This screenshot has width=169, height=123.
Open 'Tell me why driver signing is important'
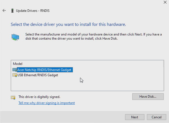click(47, 103)
